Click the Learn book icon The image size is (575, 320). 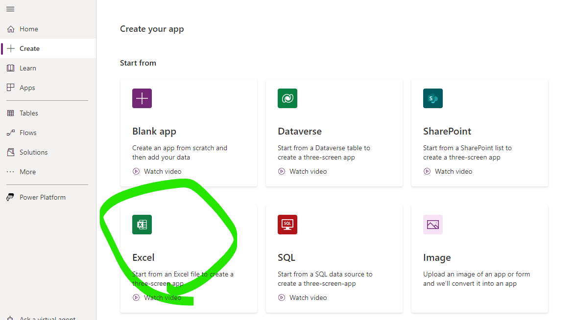click(11, 68)
